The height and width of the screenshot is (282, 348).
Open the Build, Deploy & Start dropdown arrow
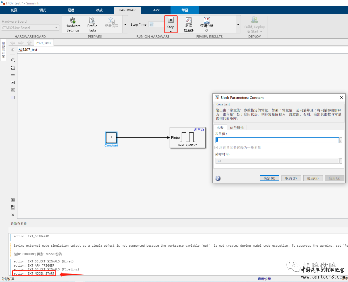tap(261, 31)
